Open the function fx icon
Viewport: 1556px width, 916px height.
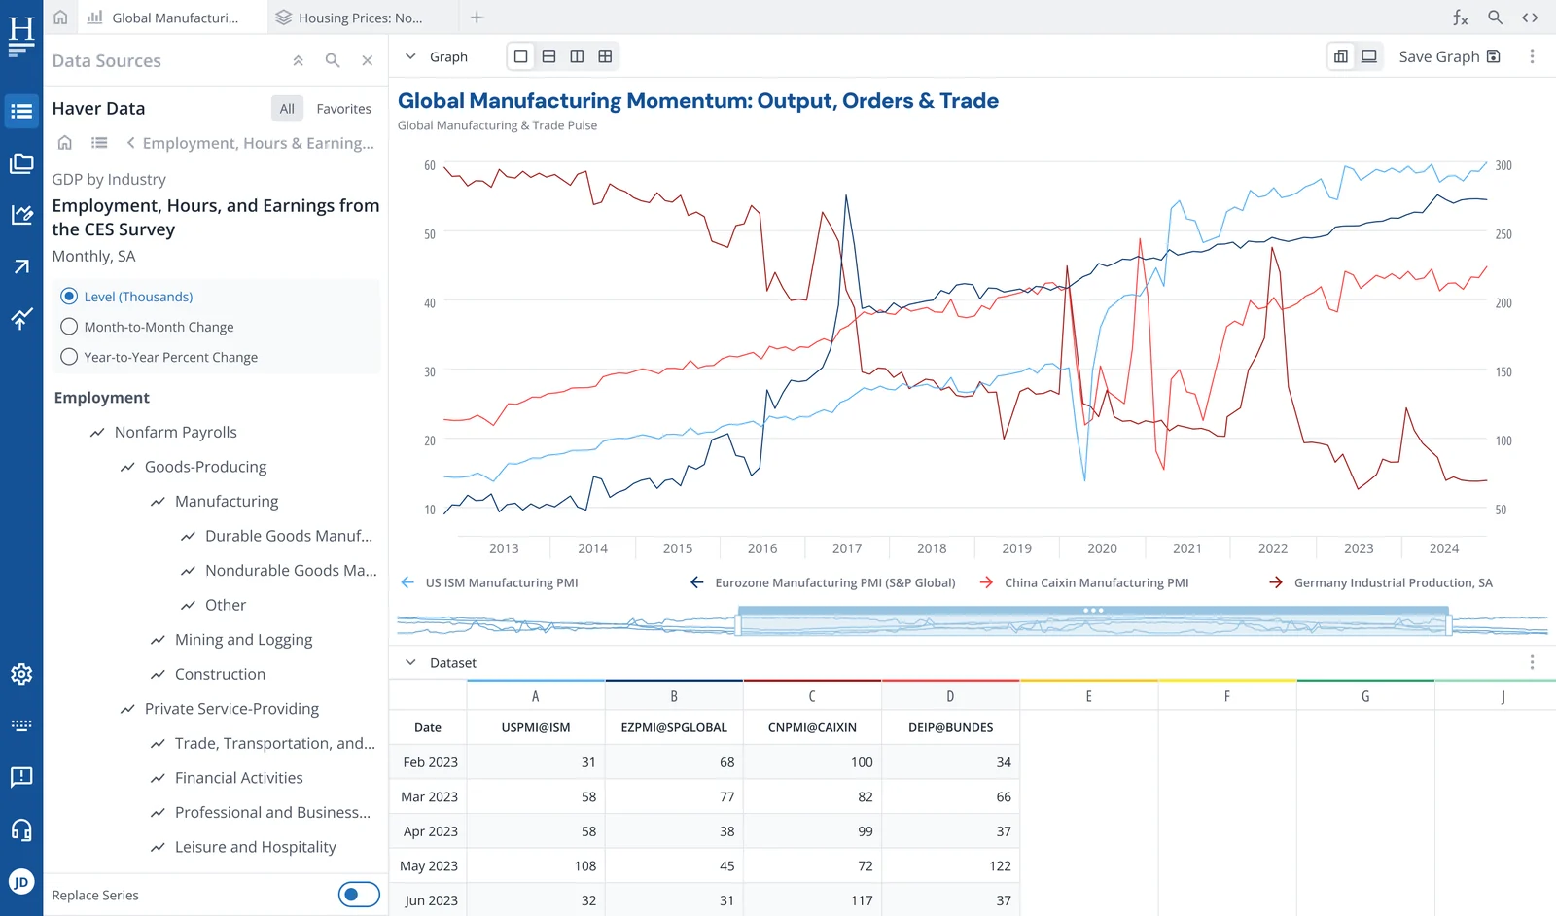(x=1460, y=18)
